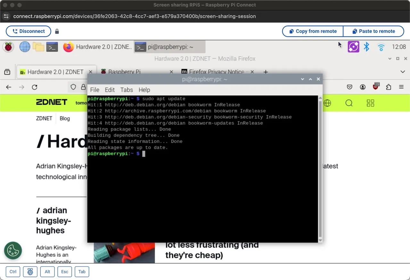Open the terminal Tabs menu
Viewport: 410px width, 280px height.
[x=127, y=90]
